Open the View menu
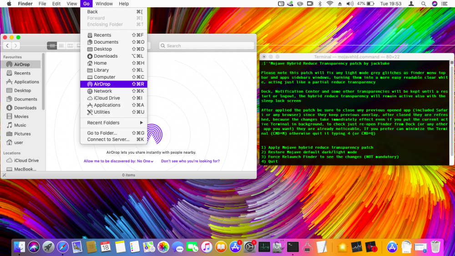This screenshot has height=256, width=455. coord(72,4)
